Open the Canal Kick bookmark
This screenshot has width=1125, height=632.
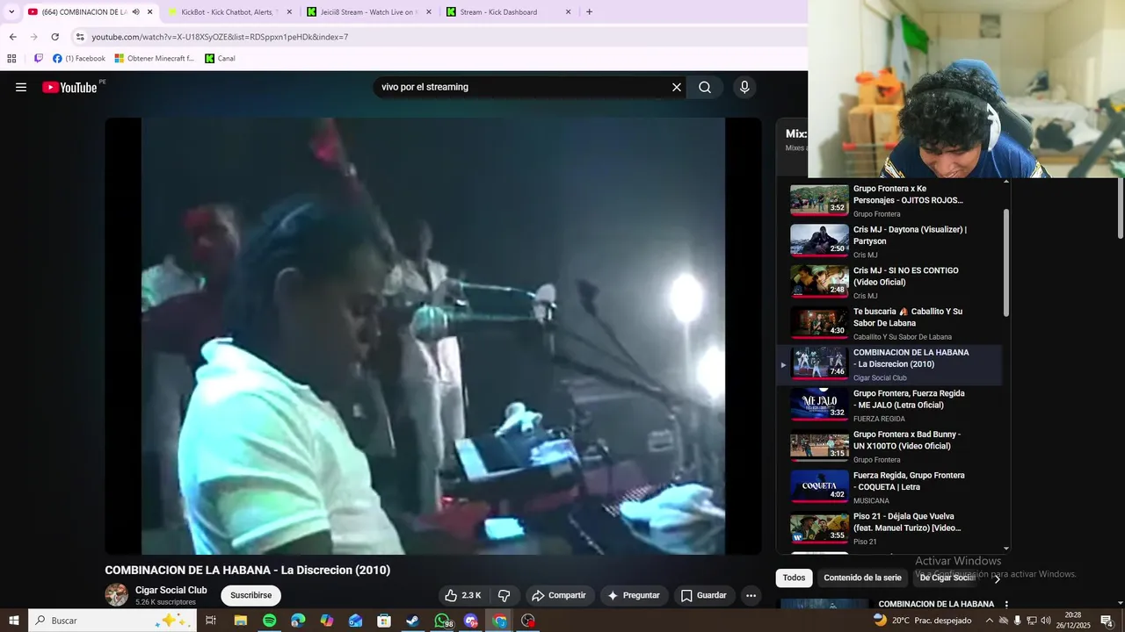click(221, 59)
